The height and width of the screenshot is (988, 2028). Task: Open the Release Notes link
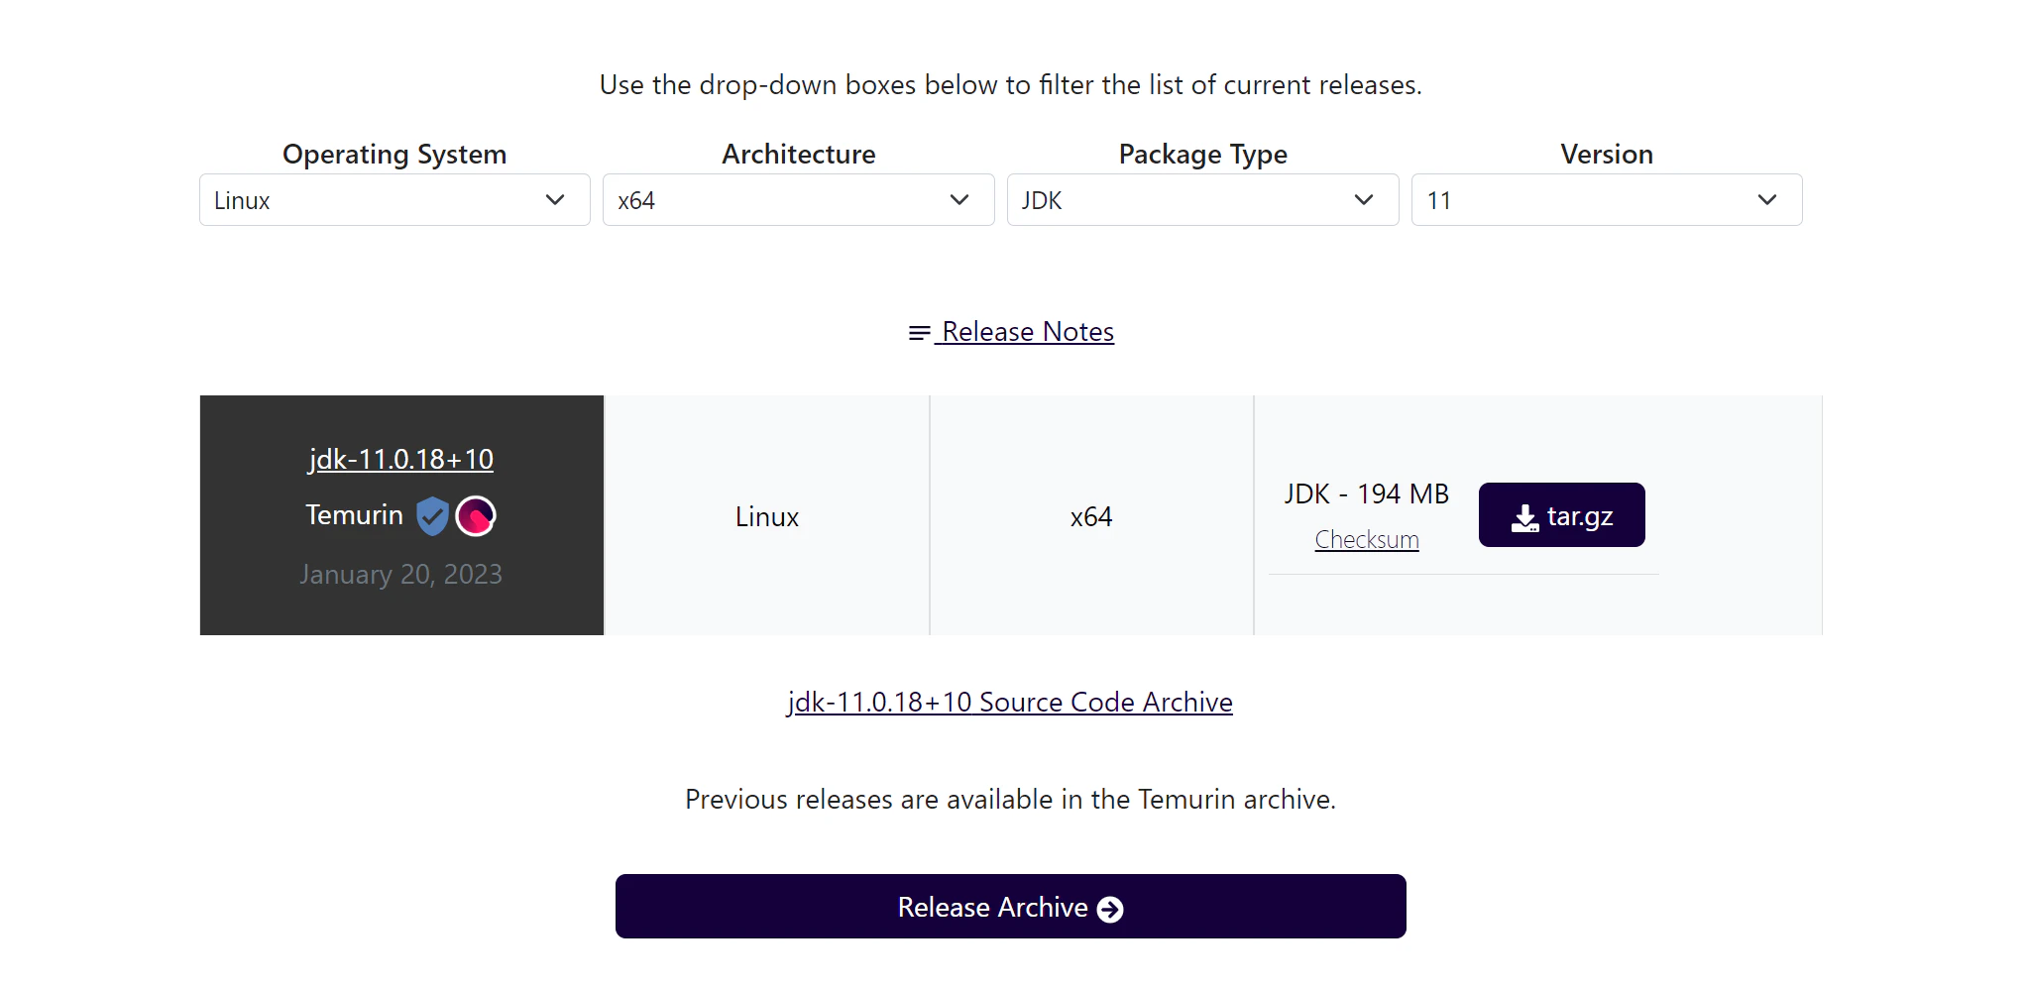tap(1011, 331)
